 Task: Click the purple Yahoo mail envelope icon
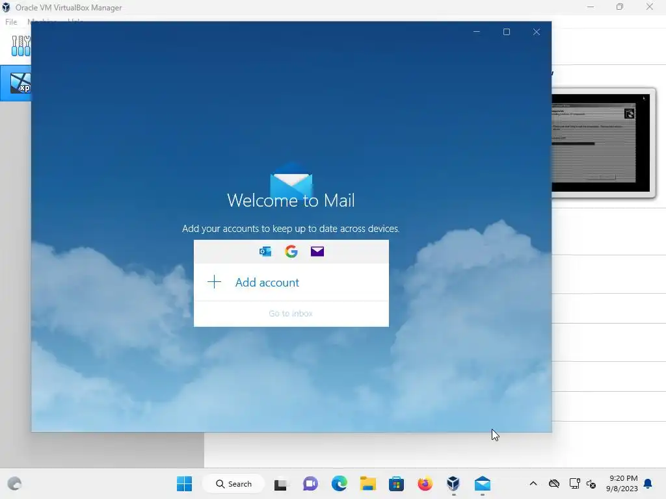(317, 251)
